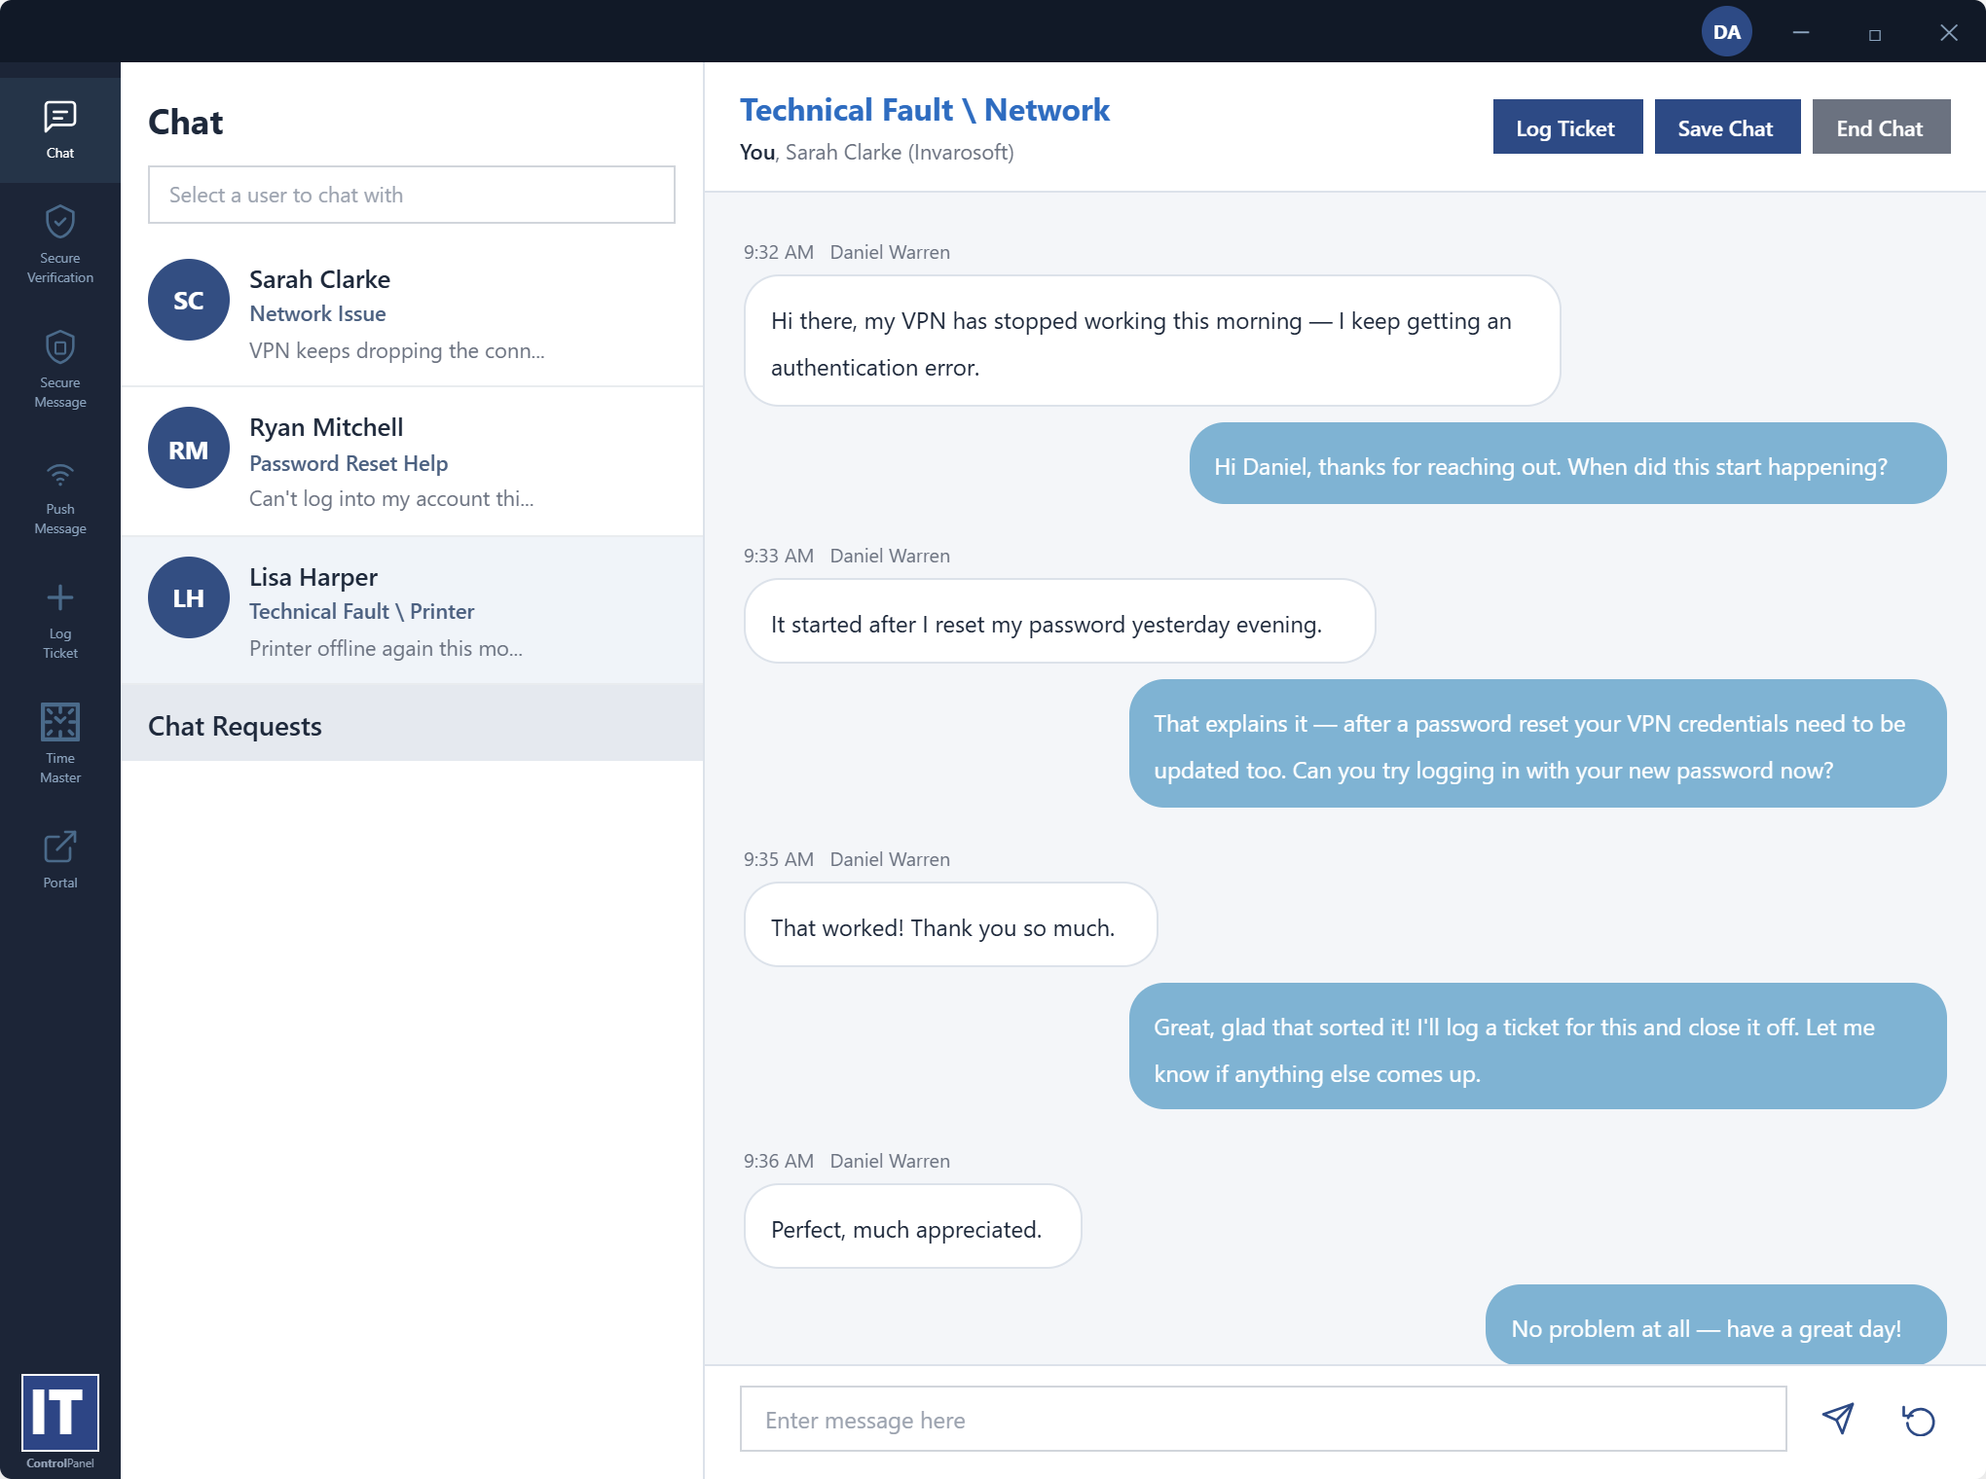Open the Chat sidebar section
The width and height of the screenshot is (1986, 1479).
tap(60, 130)
